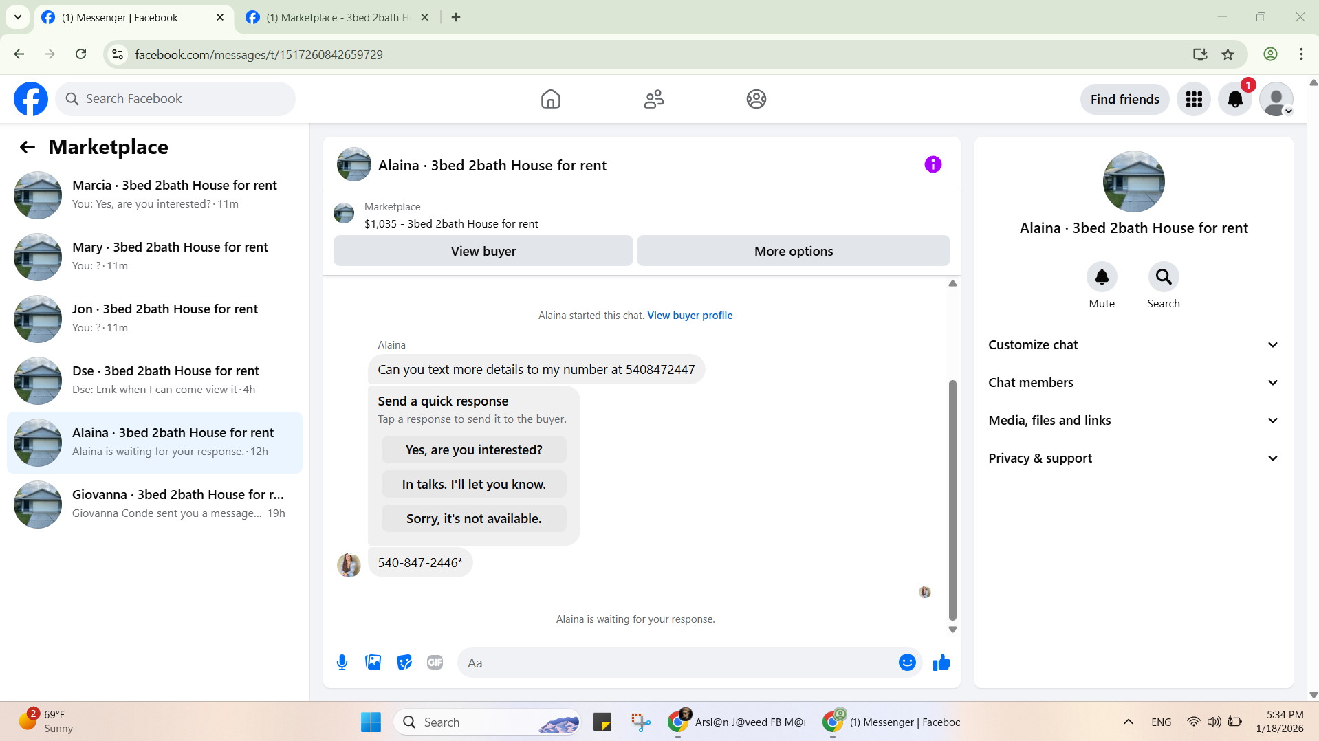Open emoji picker in message box
The width and height of the screenshot is (1319, 741).
click(x=907, y=663)
